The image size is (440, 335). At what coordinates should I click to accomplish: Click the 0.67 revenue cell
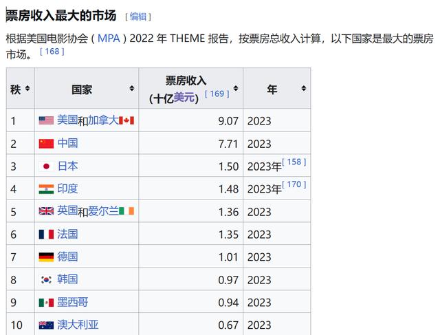pyautogui.click(x=191, y=324)
